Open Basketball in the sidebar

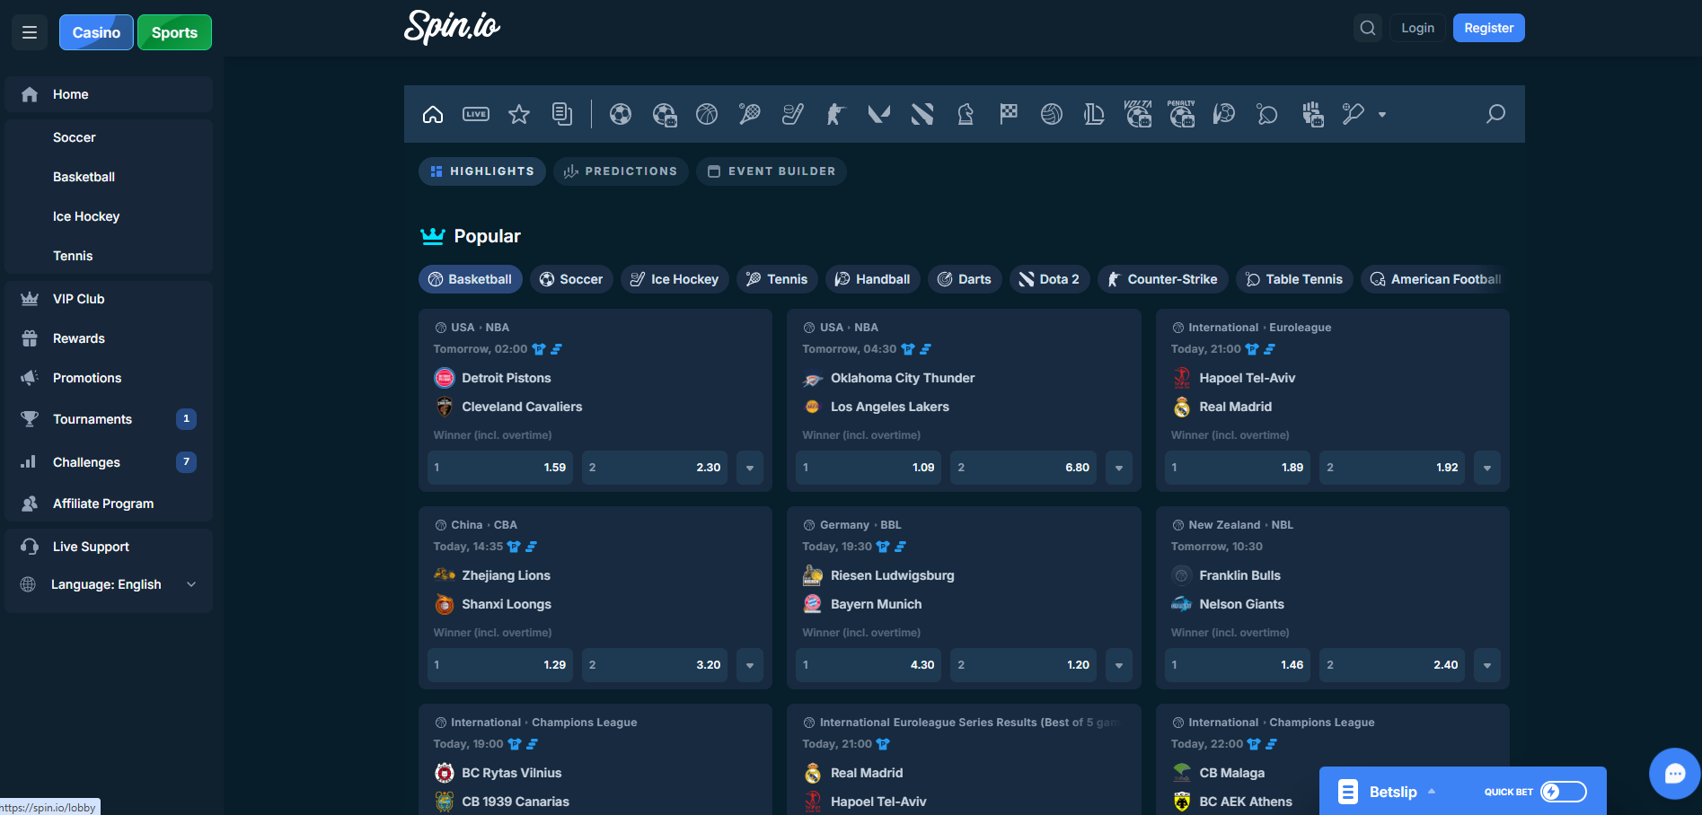point(109,177)
